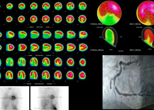Select the rest polar bullseye map
This screenshot has width=154, height=110.
click(145, 13)
